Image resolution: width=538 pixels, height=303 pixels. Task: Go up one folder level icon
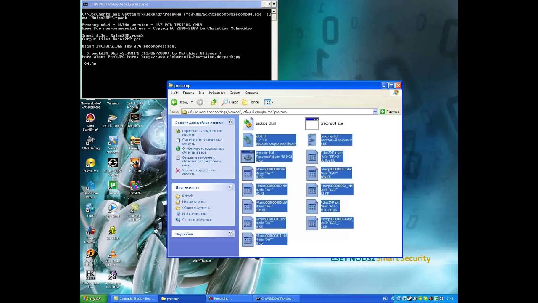pos(214,102)
